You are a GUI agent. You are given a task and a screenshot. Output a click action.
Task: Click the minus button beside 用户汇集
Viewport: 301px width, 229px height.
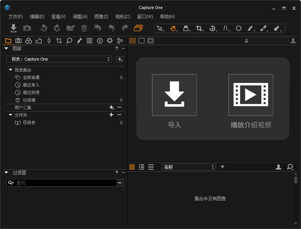point(119,108)
